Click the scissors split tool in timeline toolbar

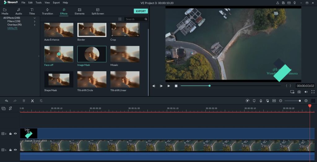(x=32, y=101)
